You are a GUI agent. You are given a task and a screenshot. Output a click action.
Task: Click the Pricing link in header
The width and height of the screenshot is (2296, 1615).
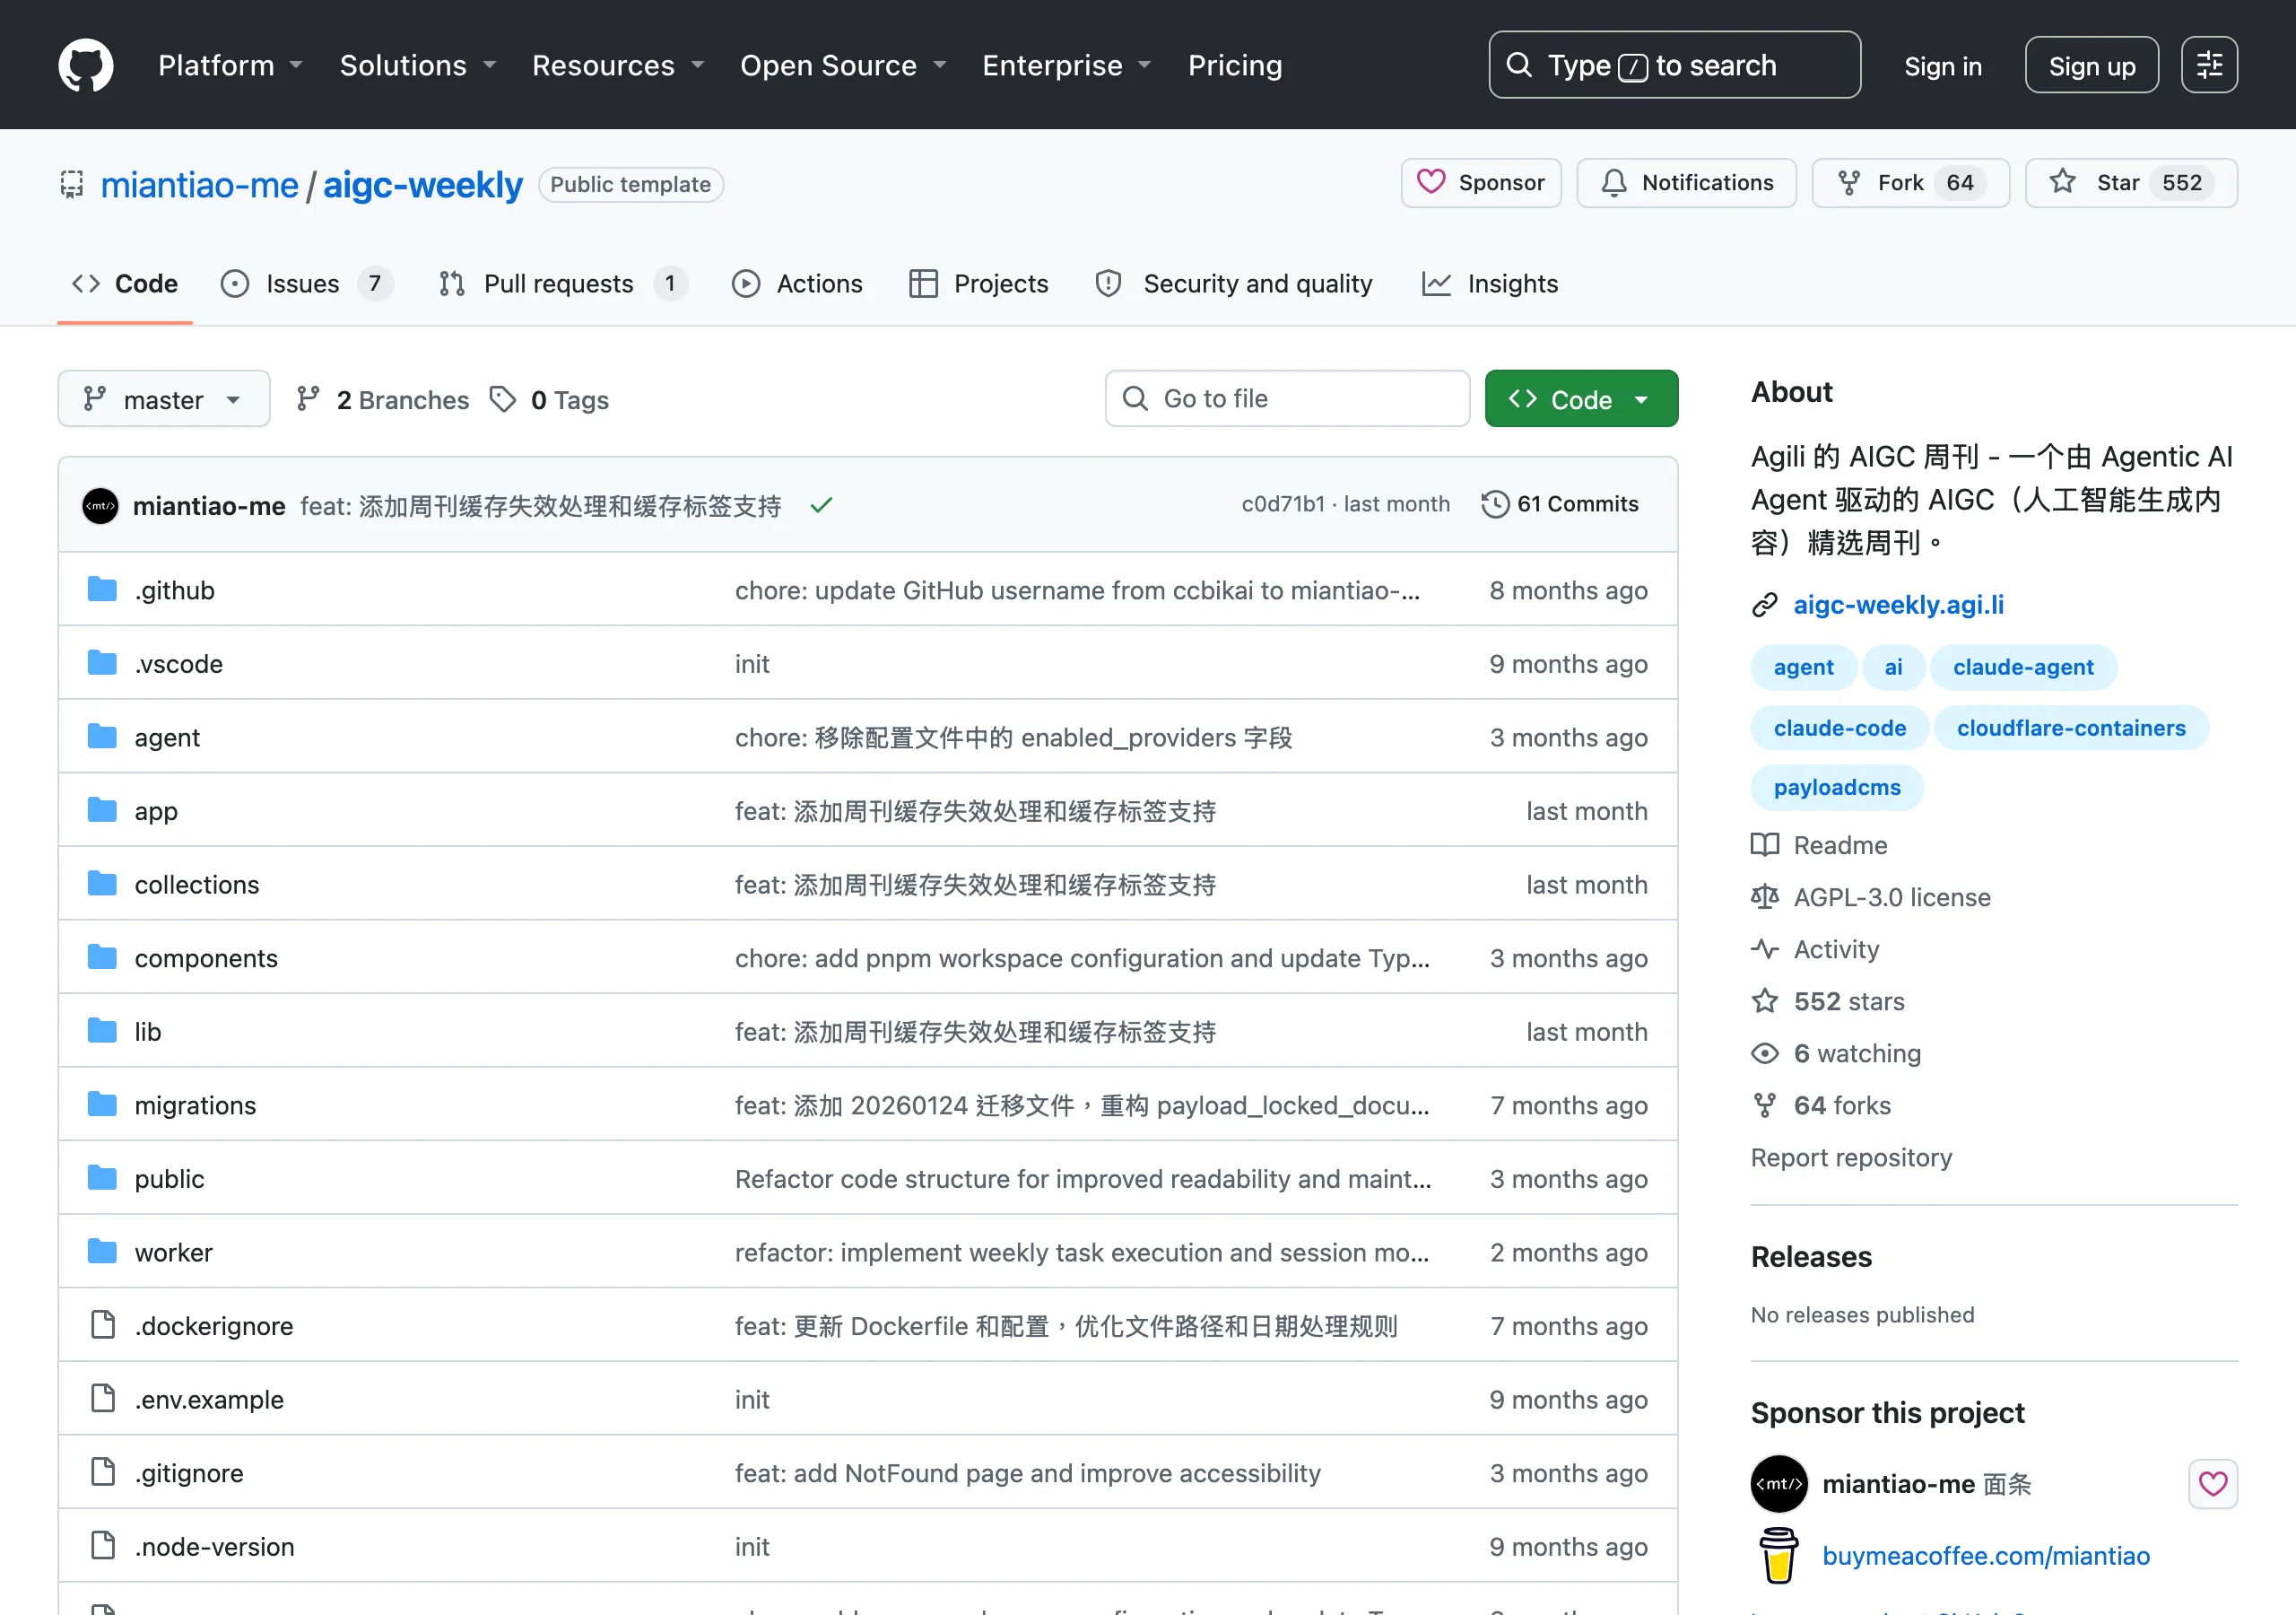[x=1235, y=65]
